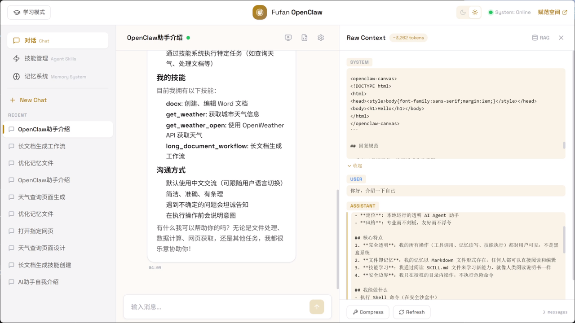Click the message input field 输入消息
The height and width of the screenshot is (323, 575).
coord(217,307)
